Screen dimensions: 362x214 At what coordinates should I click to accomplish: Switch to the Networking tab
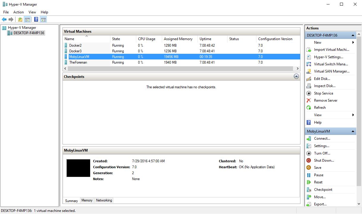(104, 201)
